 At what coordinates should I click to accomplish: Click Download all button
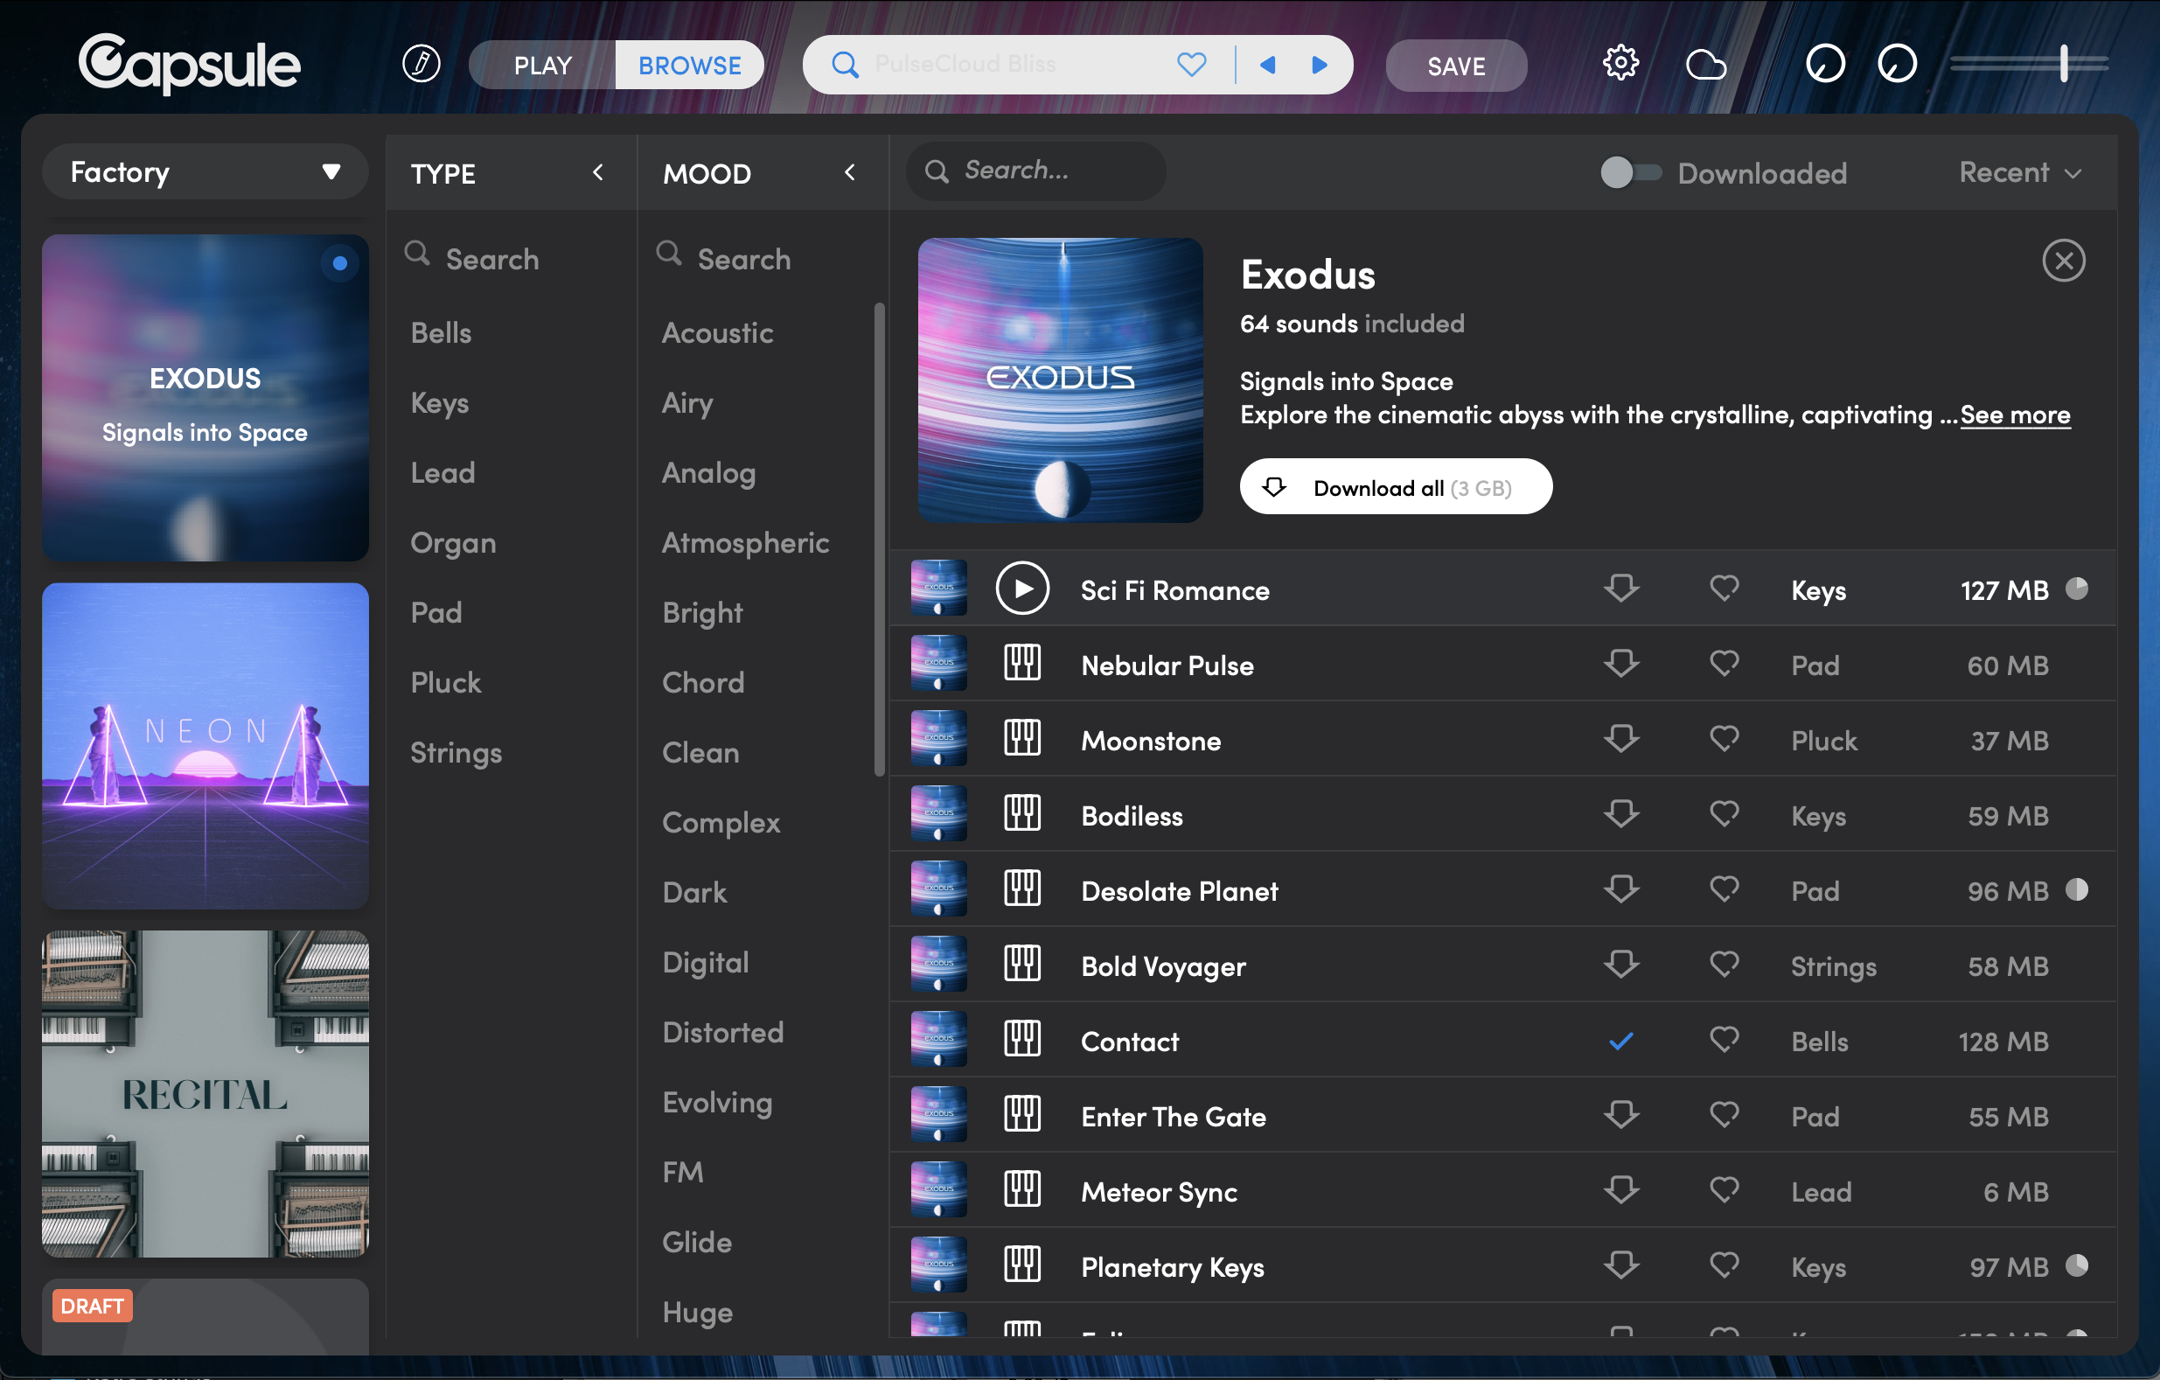coord(1395,487)
